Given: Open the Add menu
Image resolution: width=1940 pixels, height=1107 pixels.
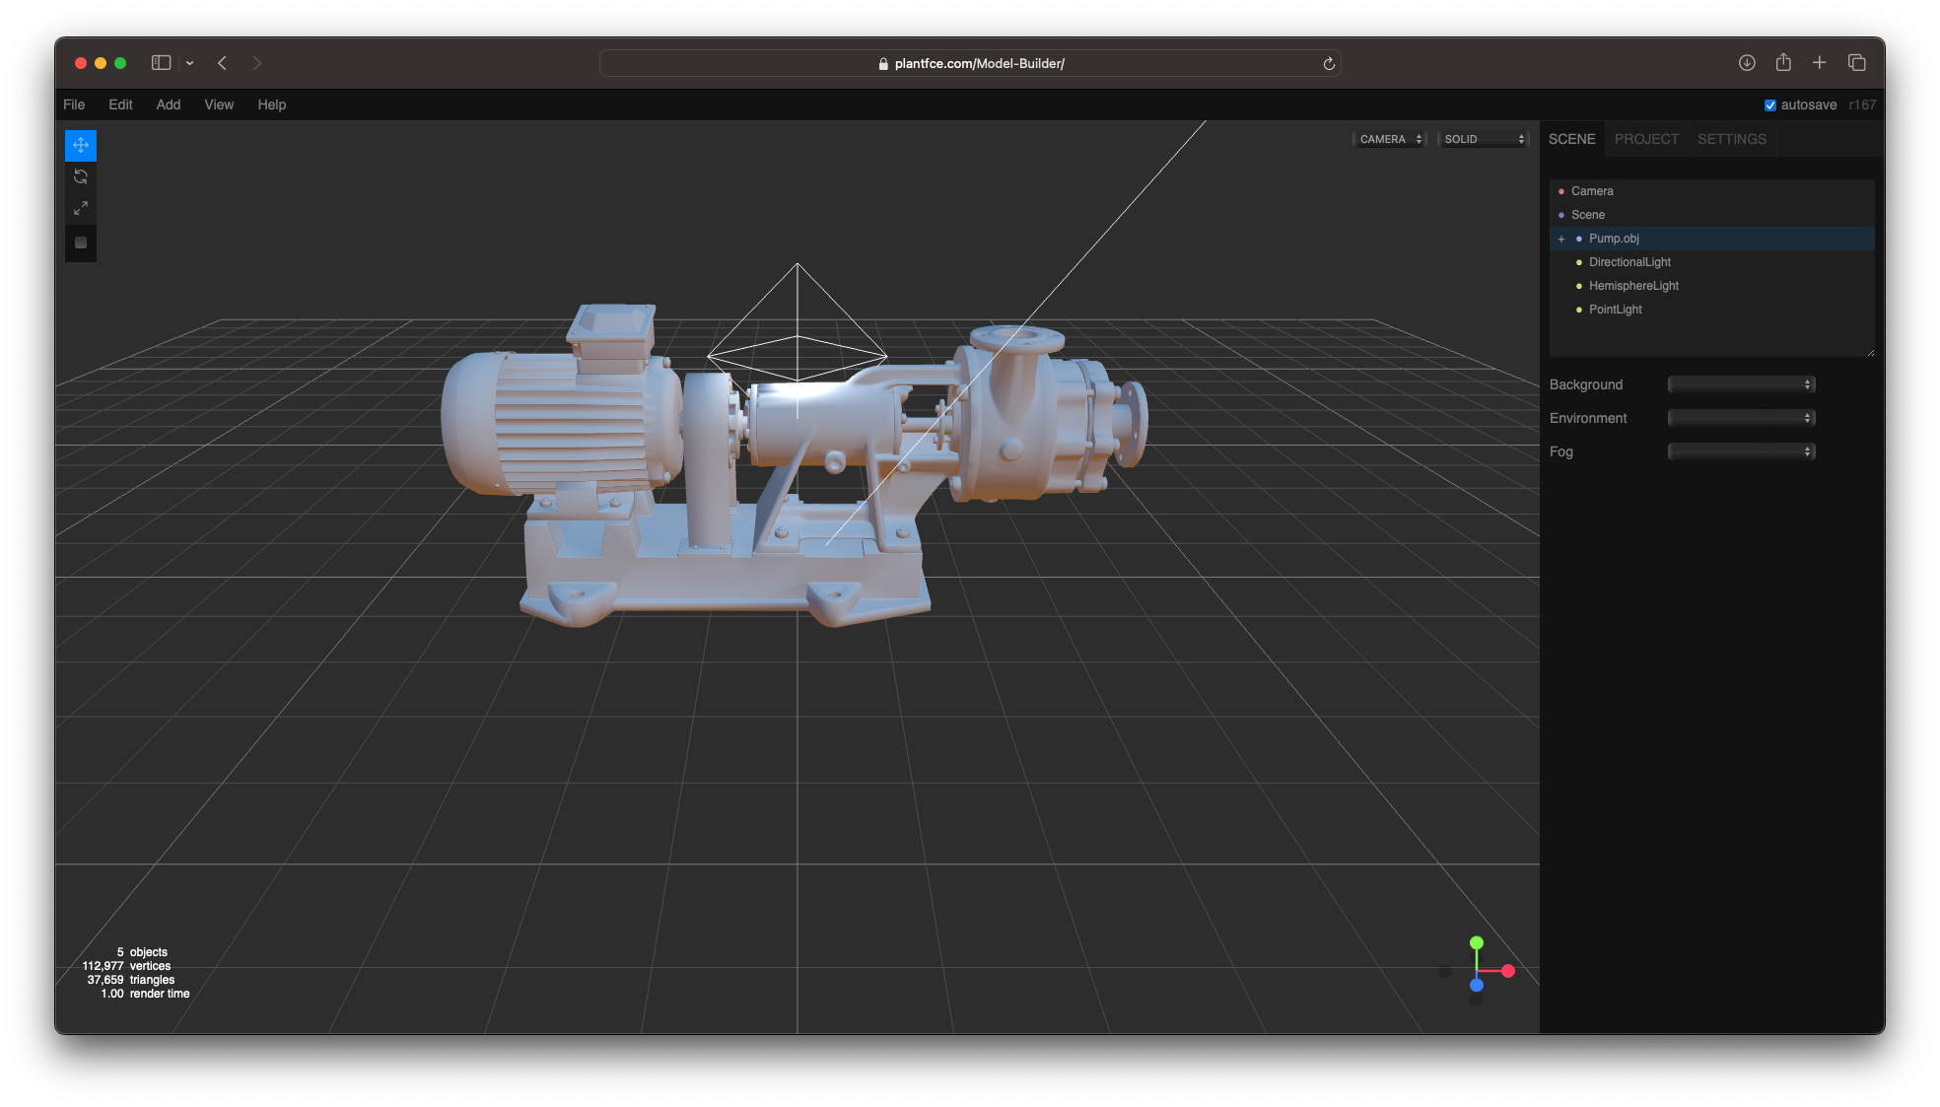Looking at the screenshot, I should pos(168,104).
